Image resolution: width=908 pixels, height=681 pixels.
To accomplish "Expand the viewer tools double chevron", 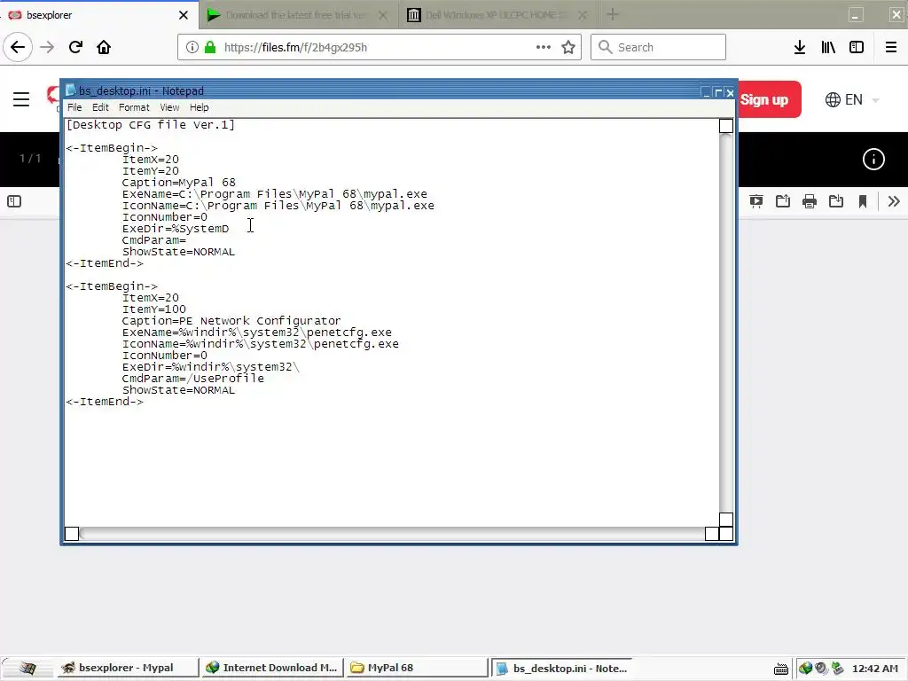I will pyautogui.click(x=894, y=201).
